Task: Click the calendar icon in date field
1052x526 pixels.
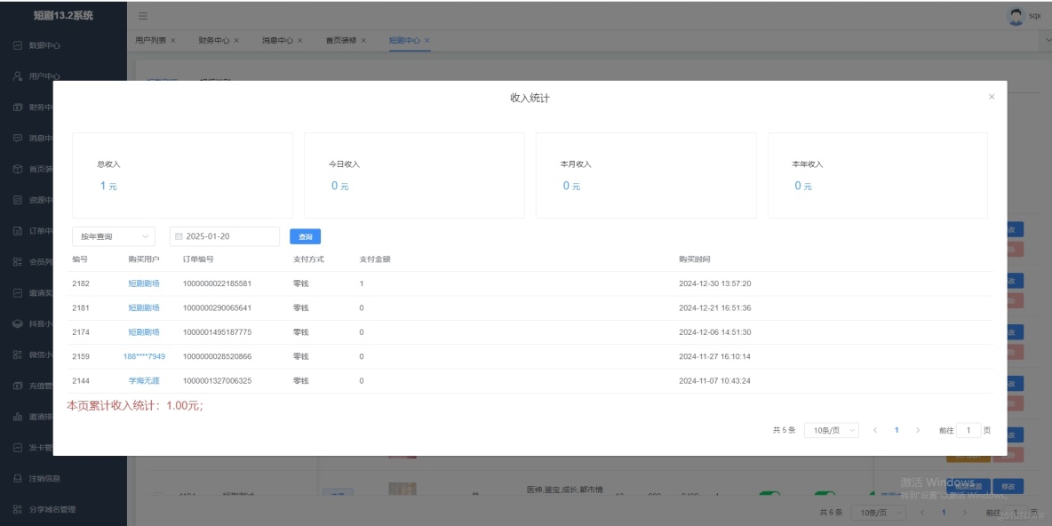Action: 180,236
